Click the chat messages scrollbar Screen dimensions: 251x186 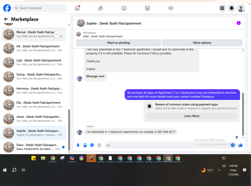[243, 114]
